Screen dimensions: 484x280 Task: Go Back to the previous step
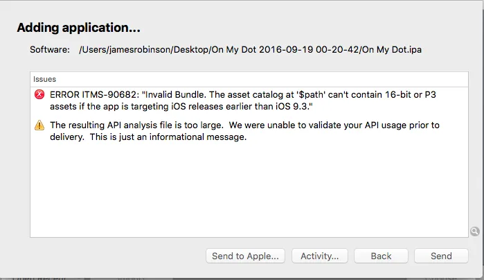click(381, 256)
